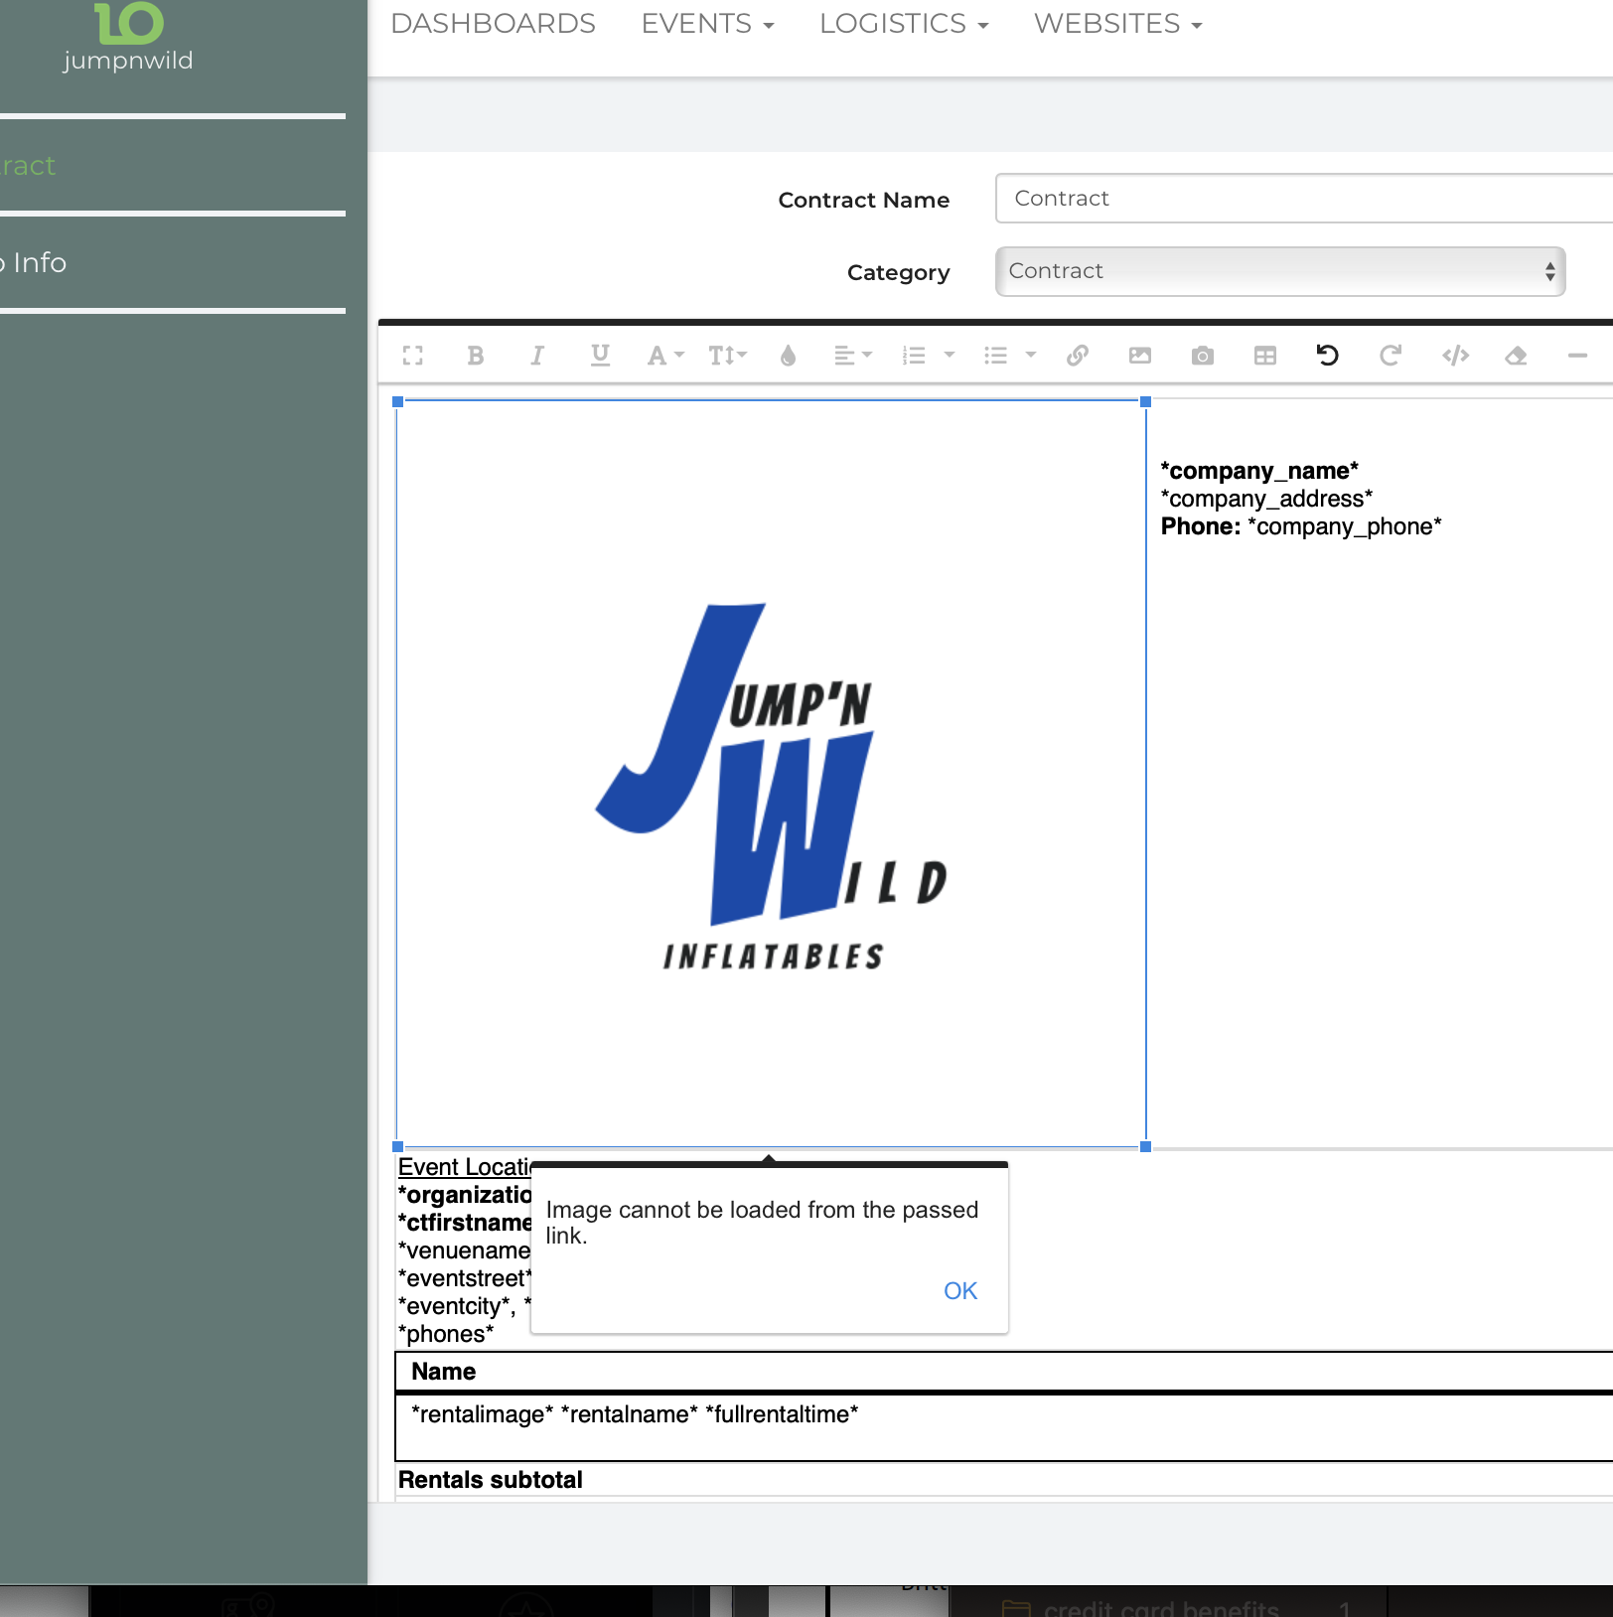Undo the last edit
The height and width of the screenshot is (1617, 1613).
pos(1328,356)
